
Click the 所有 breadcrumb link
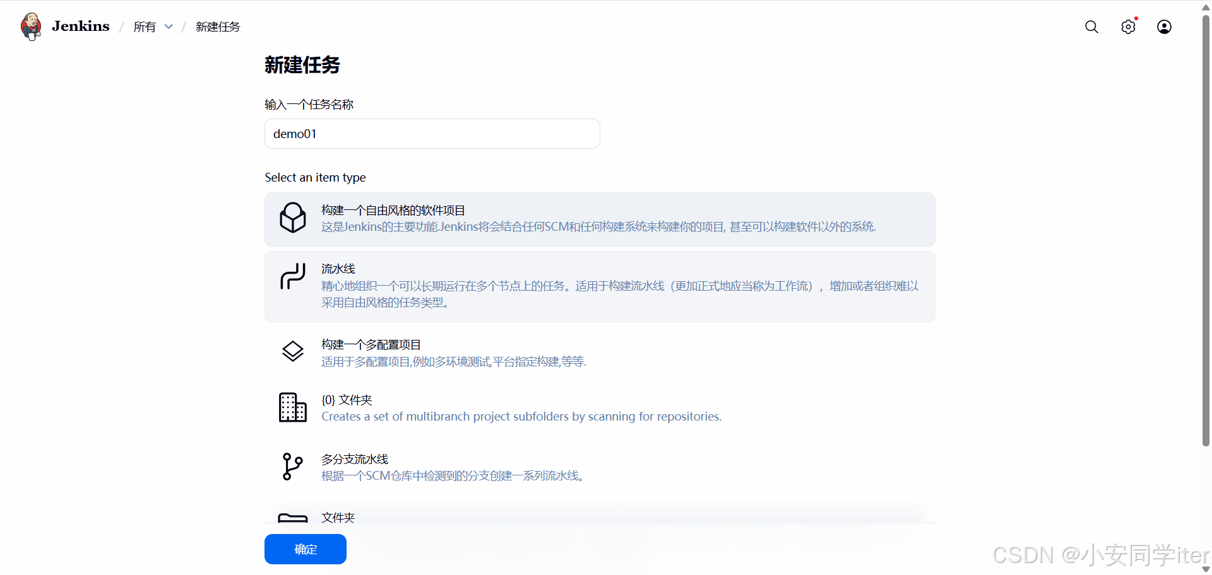tap(145, 26)
